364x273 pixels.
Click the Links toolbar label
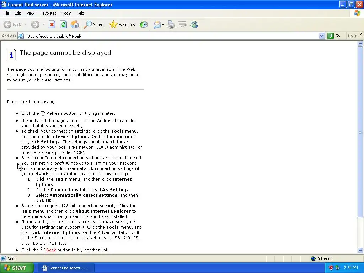(x=352, y=36)
